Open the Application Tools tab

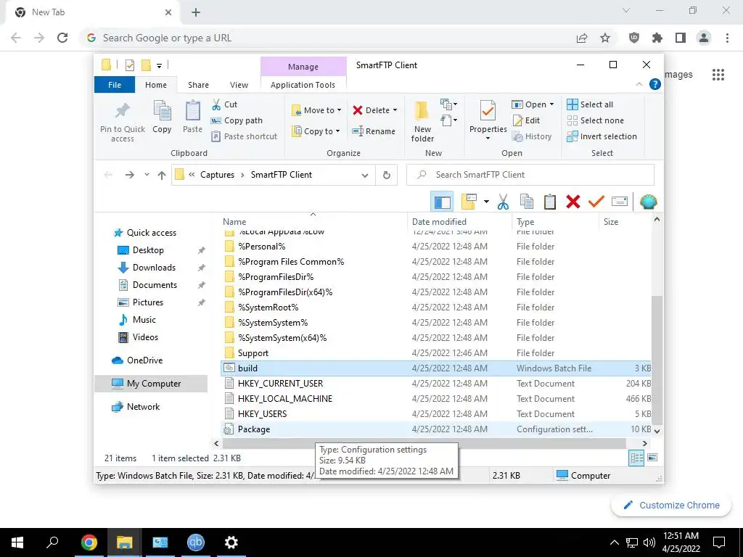coord(303,85)
